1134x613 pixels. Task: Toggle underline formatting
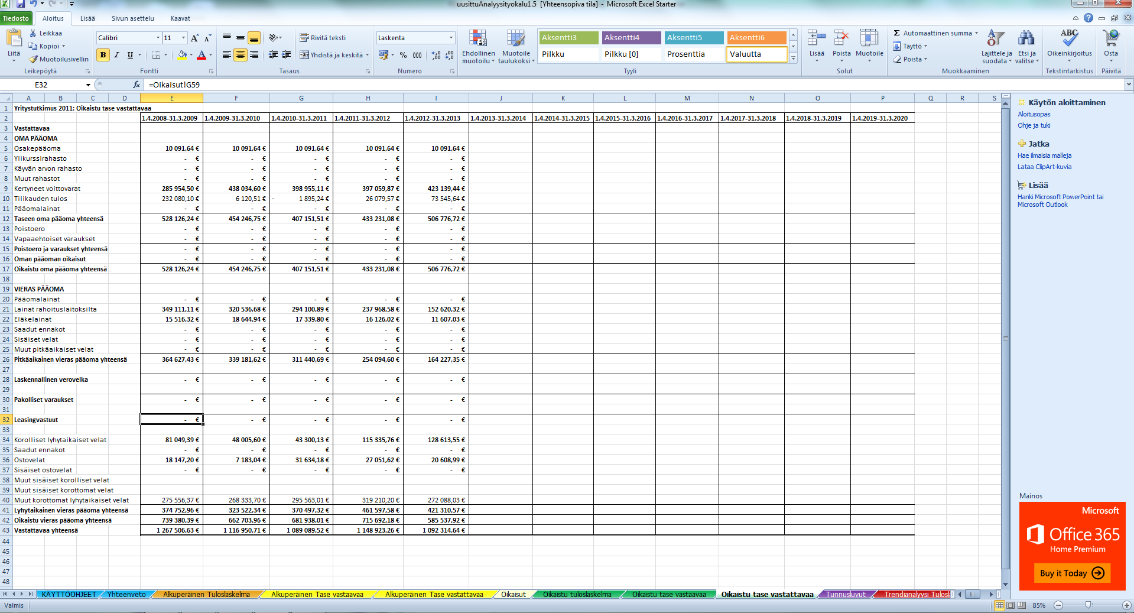130,55
